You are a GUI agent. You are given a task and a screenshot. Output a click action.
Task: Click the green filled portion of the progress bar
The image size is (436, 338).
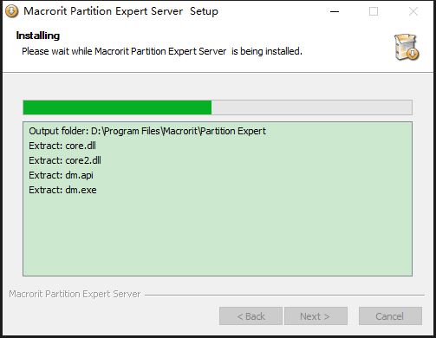117,107
